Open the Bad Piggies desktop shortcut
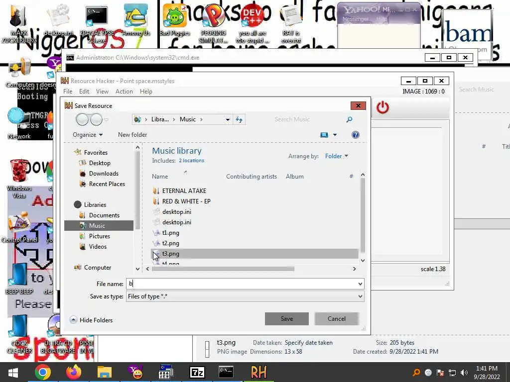510x382 pixels. tap(174, 19)
